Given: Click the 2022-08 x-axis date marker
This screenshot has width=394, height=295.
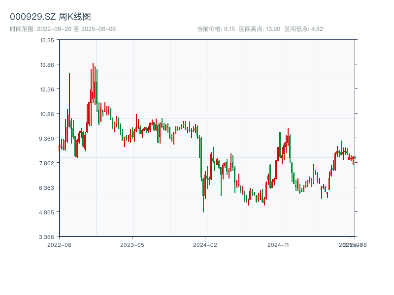Looking at the screenshot, I should click(x=59, y=244).
